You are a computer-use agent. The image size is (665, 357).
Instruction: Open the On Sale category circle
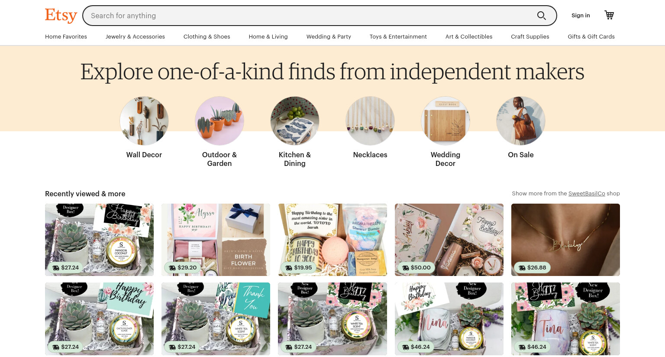(x=521, y=121)
